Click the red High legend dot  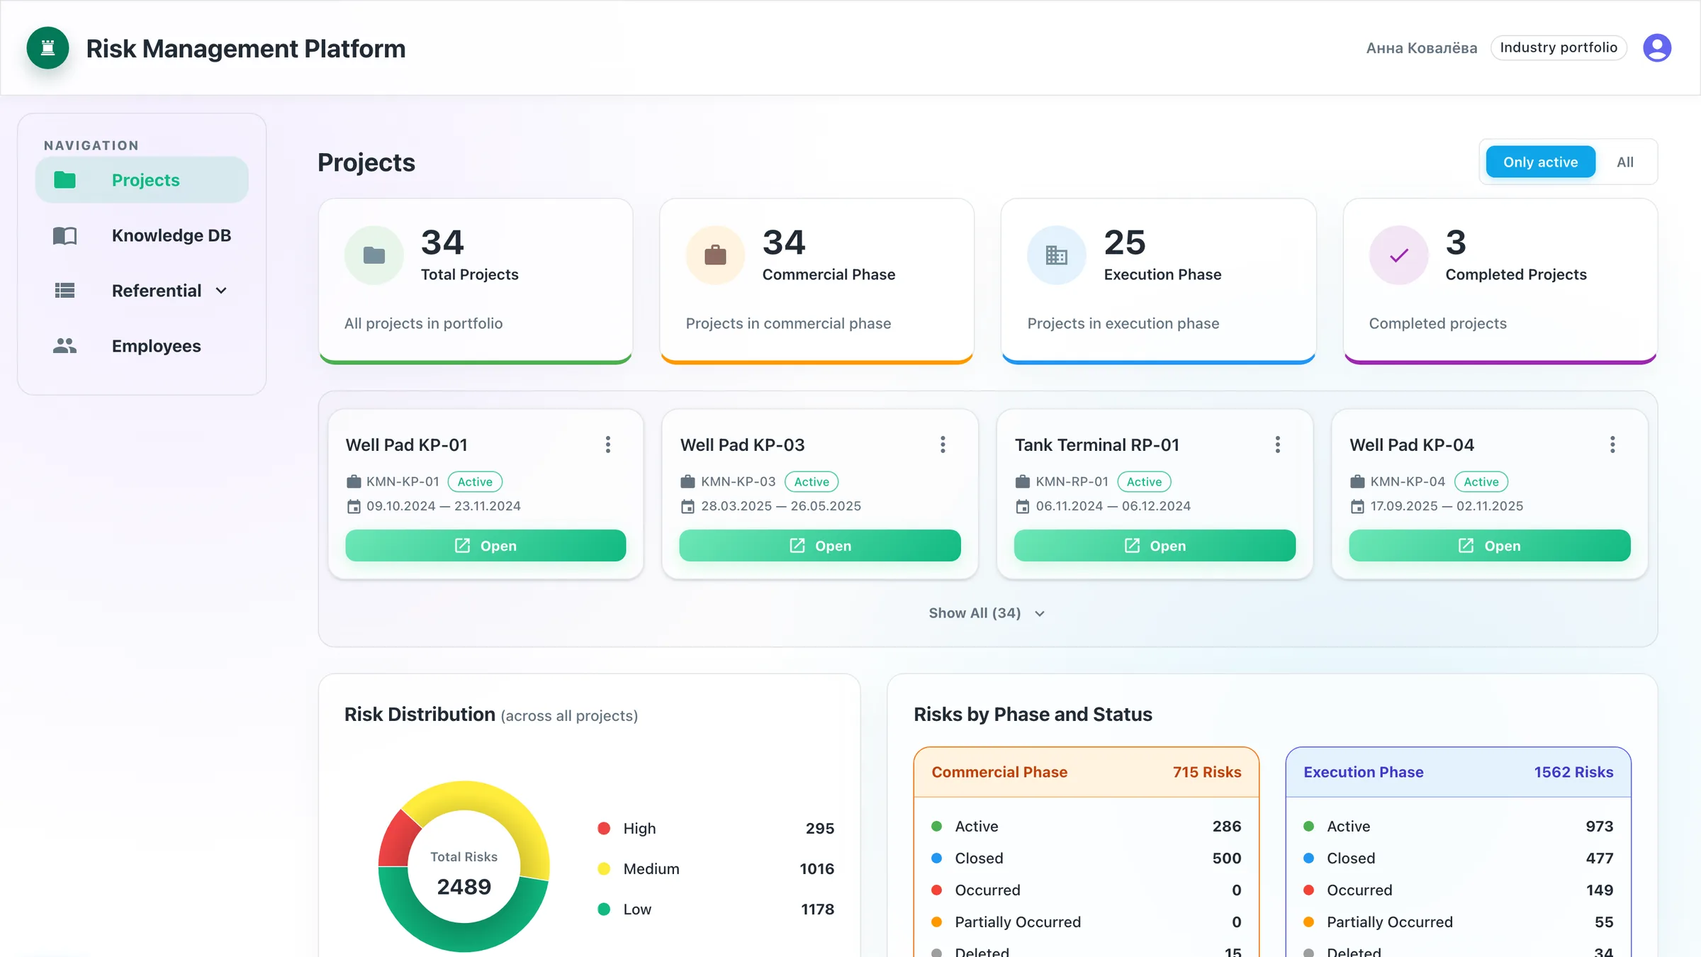click(604, 829)
